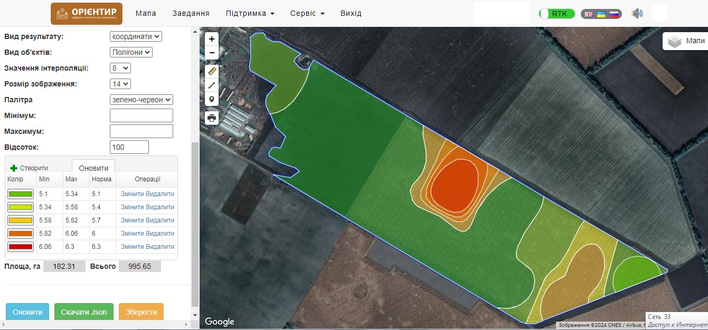Choose English via the UK flag

tap(588, 14)
